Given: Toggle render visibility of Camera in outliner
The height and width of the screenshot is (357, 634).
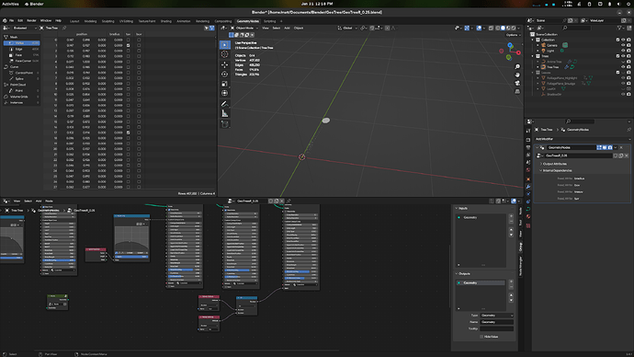Looking at the screenshot, I should point(628,45).
